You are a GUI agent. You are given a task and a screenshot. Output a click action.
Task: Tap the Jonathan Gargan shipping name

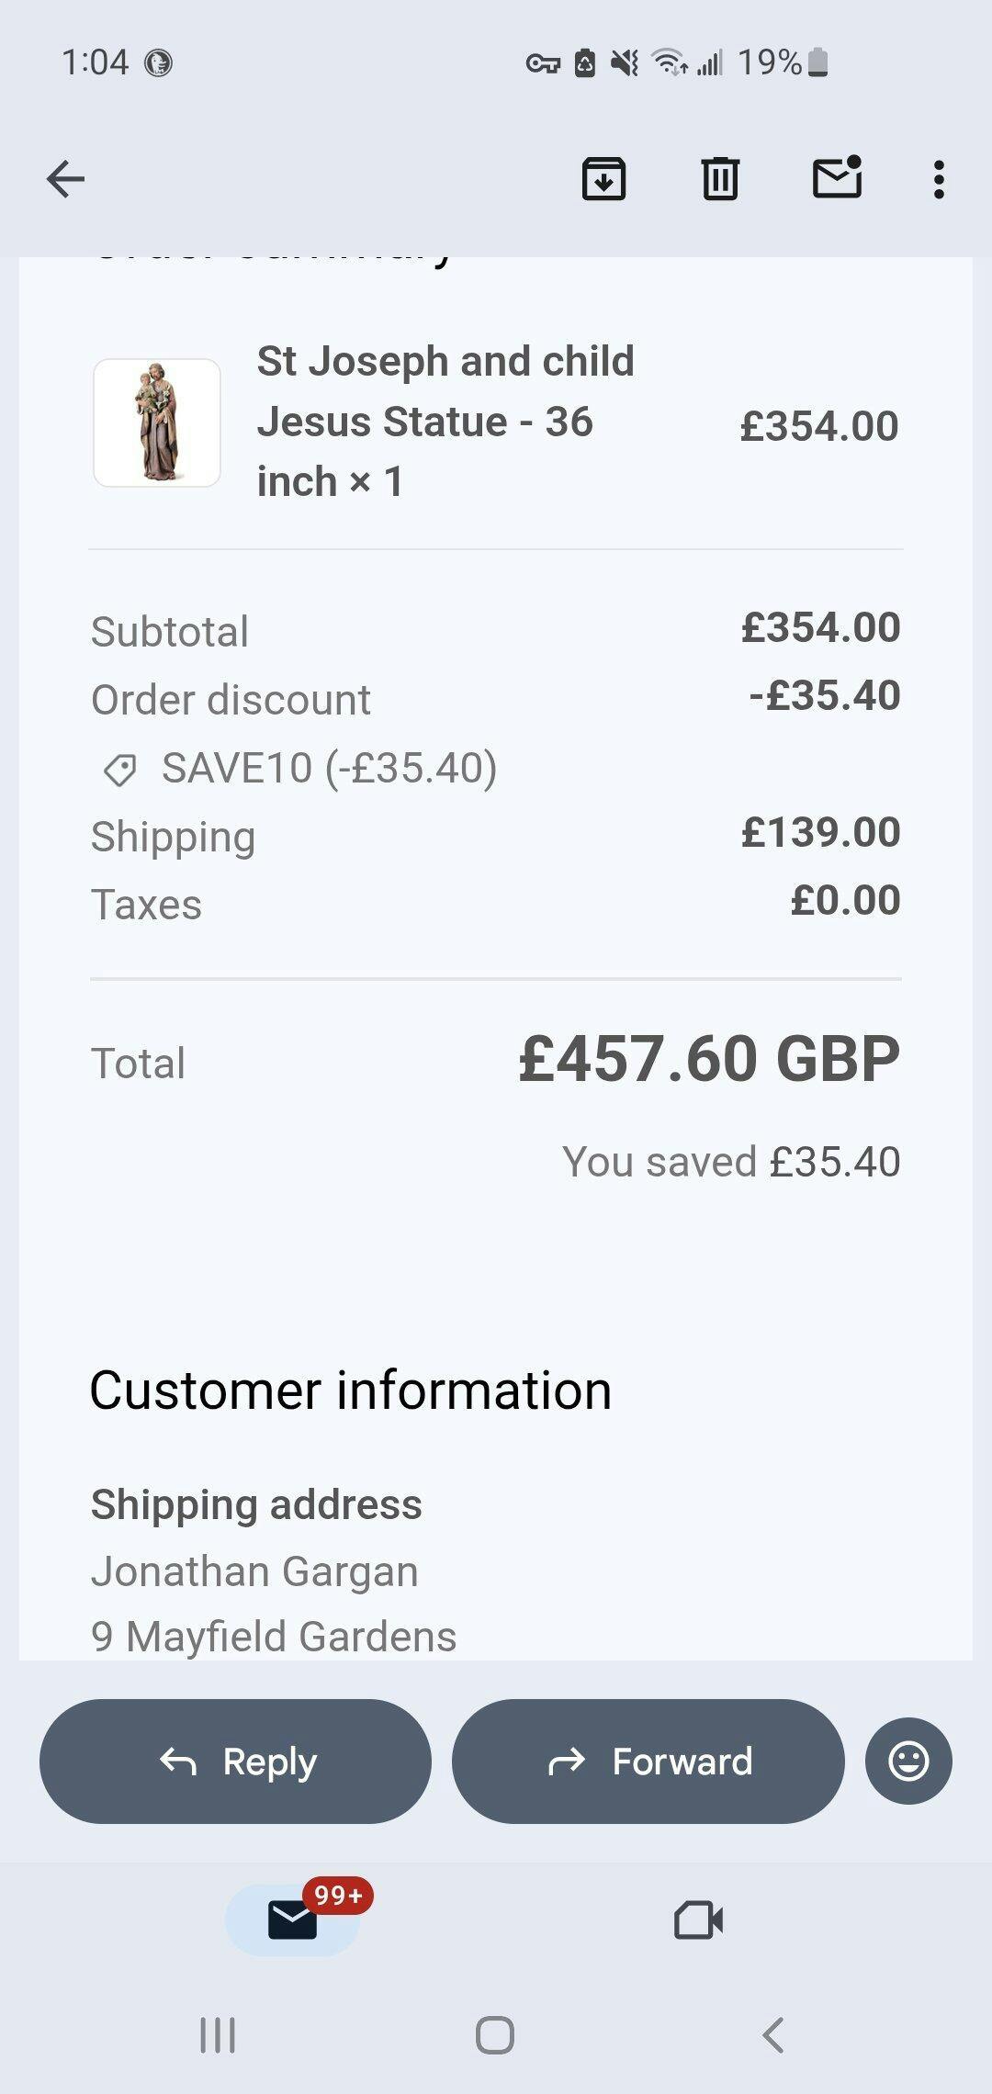click(x=254, y=1571)
